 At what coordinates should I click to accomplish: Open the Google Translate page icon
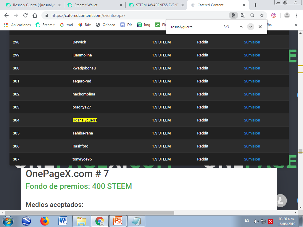point(243,15)
